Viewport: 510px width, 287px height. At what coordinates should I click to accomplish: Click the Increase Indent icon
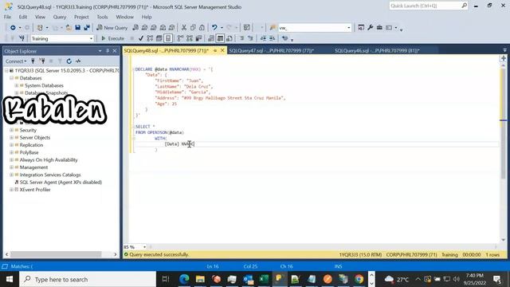point(273,38)
